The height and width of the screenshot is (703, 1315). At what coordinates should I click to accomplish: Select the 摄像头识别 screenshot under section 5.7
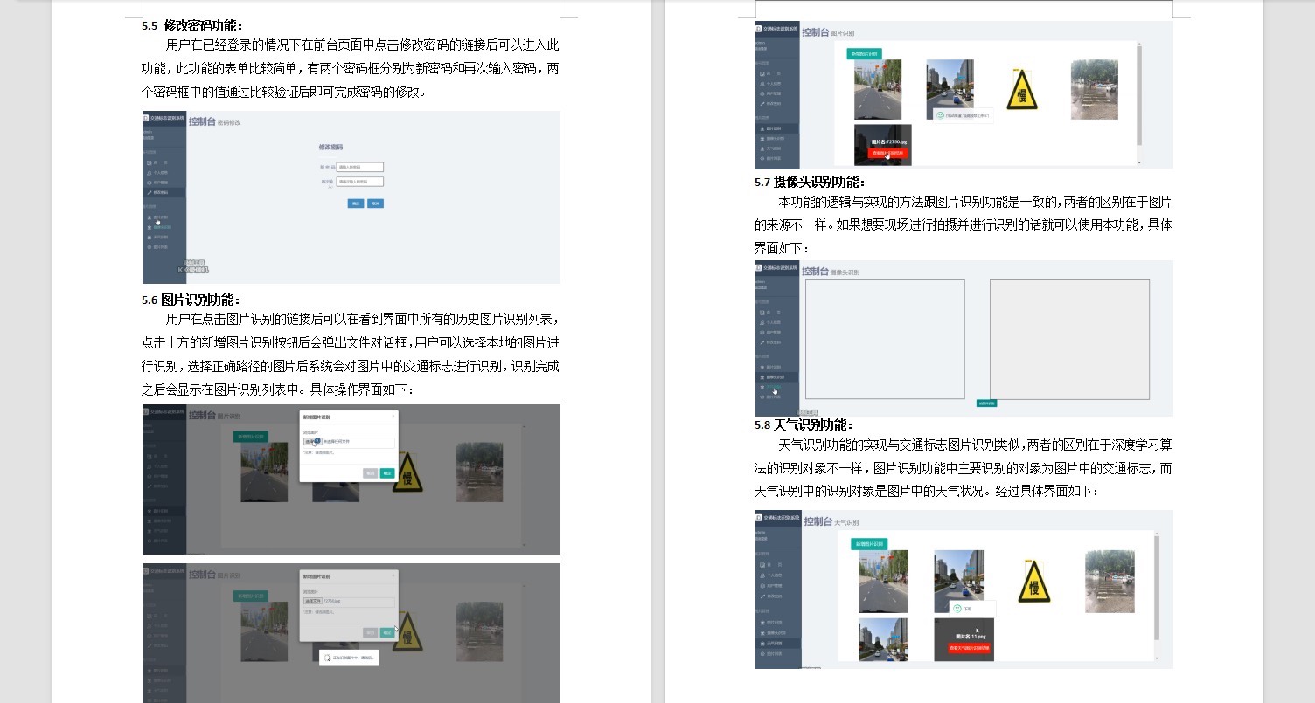964,338
